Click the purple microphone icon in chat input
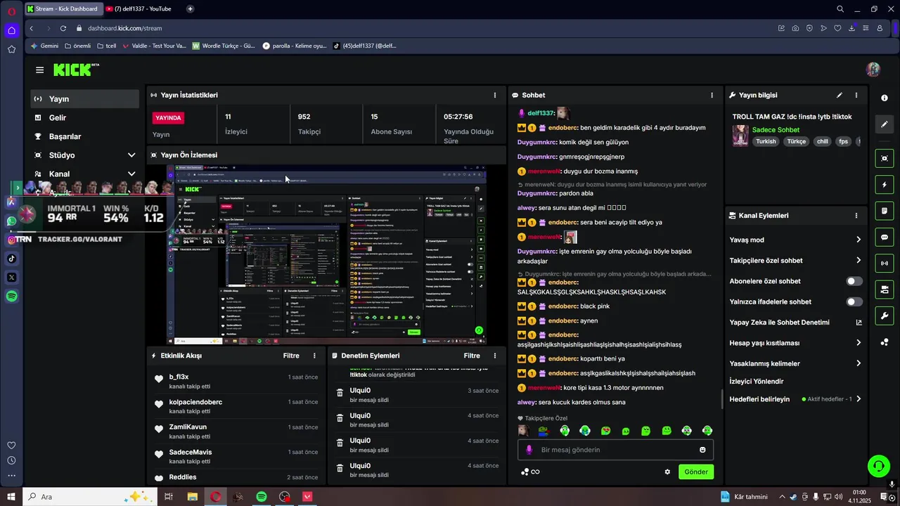Viewport: 900px width, 506px height. pos(530,450)
